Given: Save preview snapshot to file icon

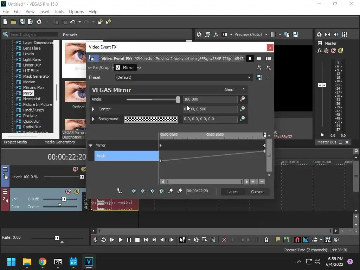Looking at the screenshot, I should click(x=295, y=34).
